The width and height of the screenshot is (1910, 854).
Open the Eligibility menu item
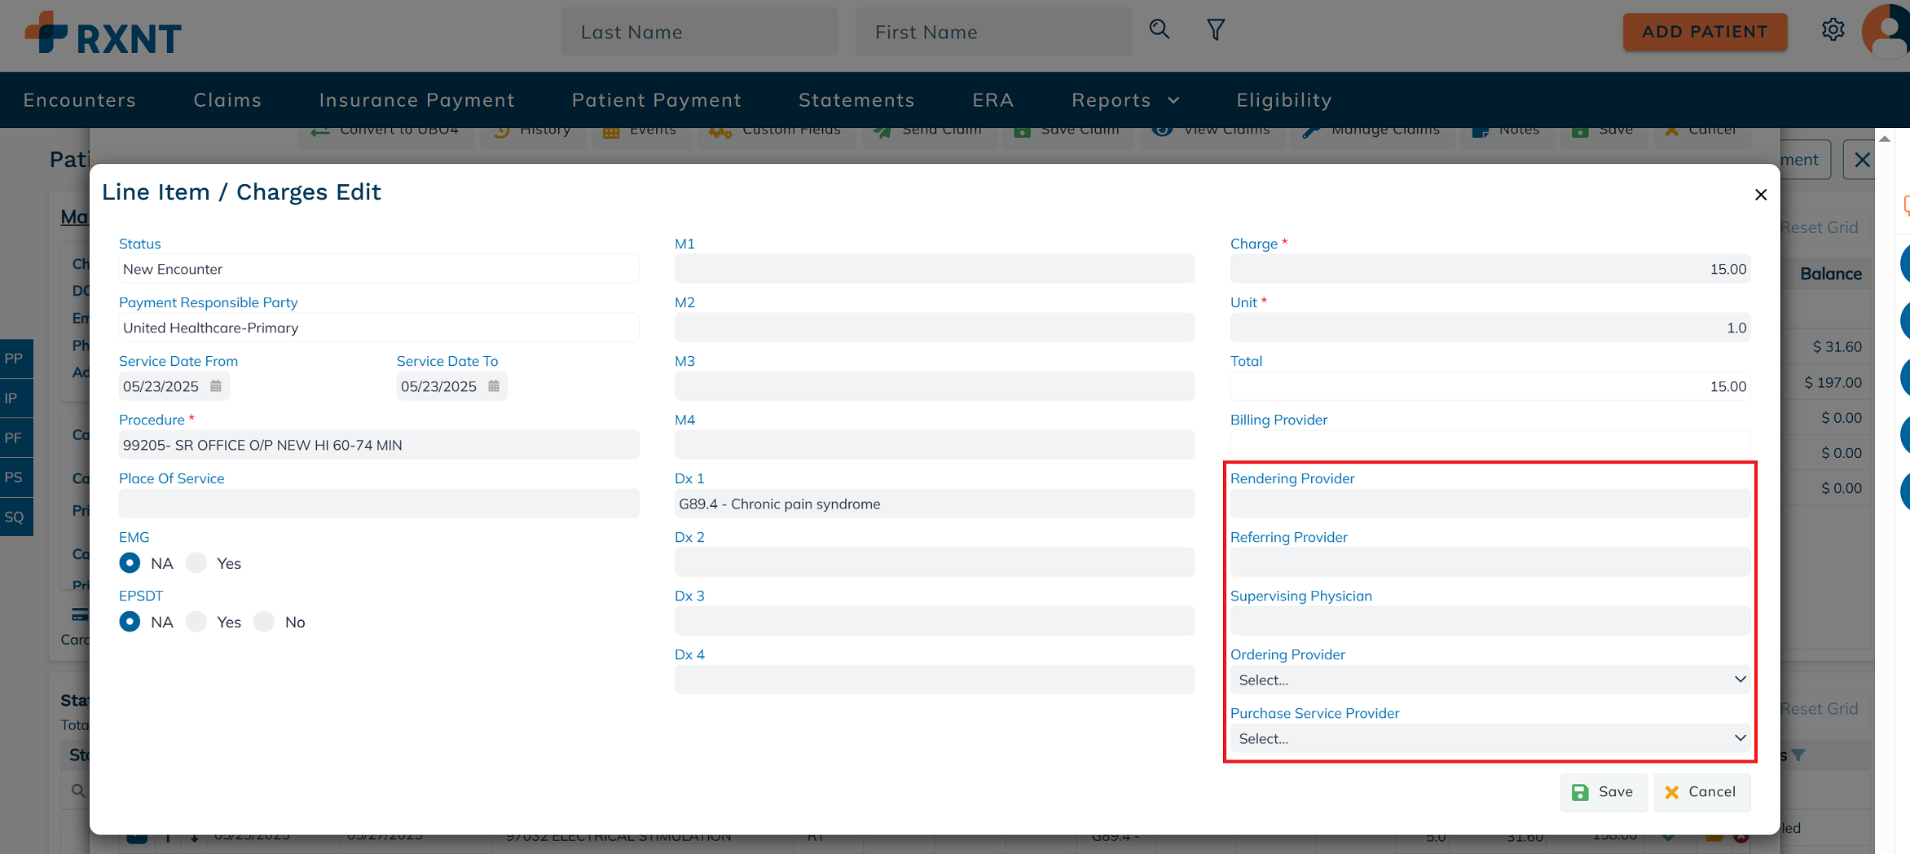1283,100
